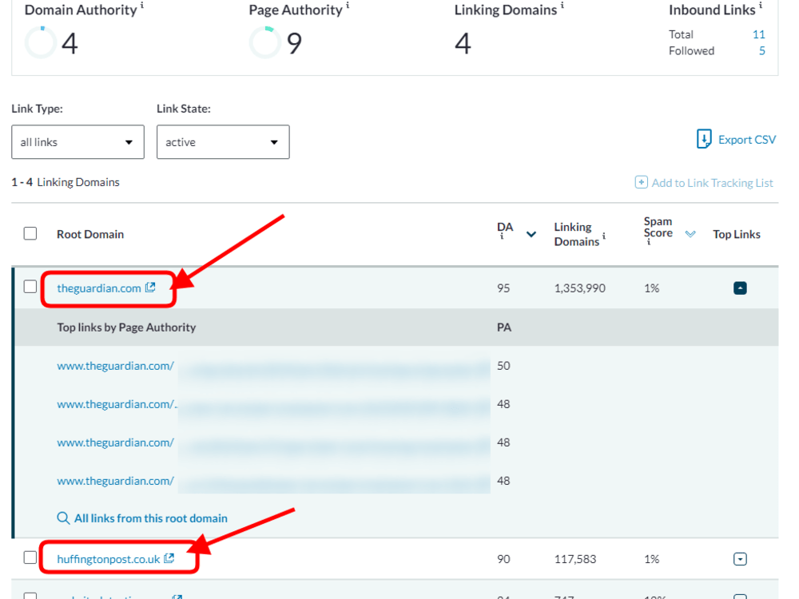Sort by DA using the dark chevron
Viewport: 799px width, 599px height.
point(531,234)
